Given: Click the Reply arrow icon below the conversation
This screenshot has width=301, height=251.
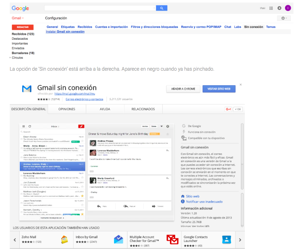Looking at the screenshot, I should coord(99,206).
